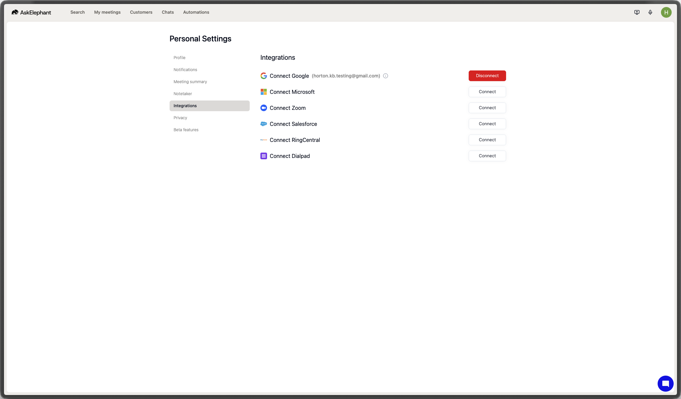This screenshot has width=681, height=399.
Task: Open Notetaker settings
Action: point(210,94)
